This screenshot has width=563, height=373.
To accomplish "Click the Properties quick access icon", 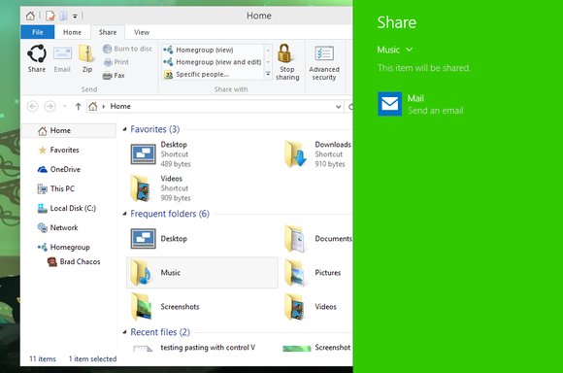I will (50, 16).
